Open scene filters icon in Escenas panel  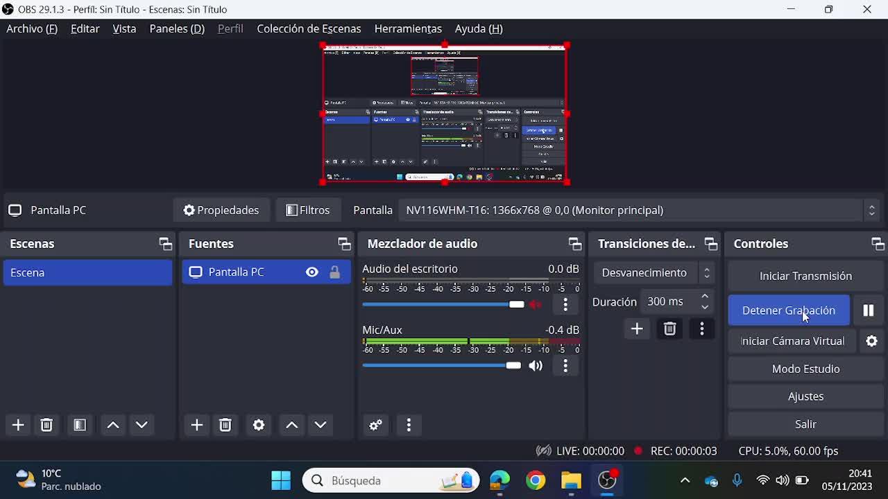coord(80,425)
